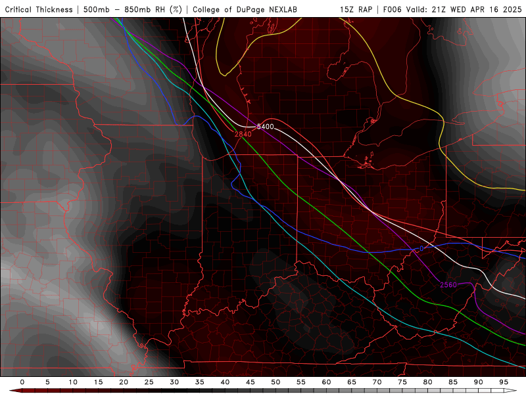526x394 pixels.
Task: Click the colorbar value 35
Action: tap(200, 382)
